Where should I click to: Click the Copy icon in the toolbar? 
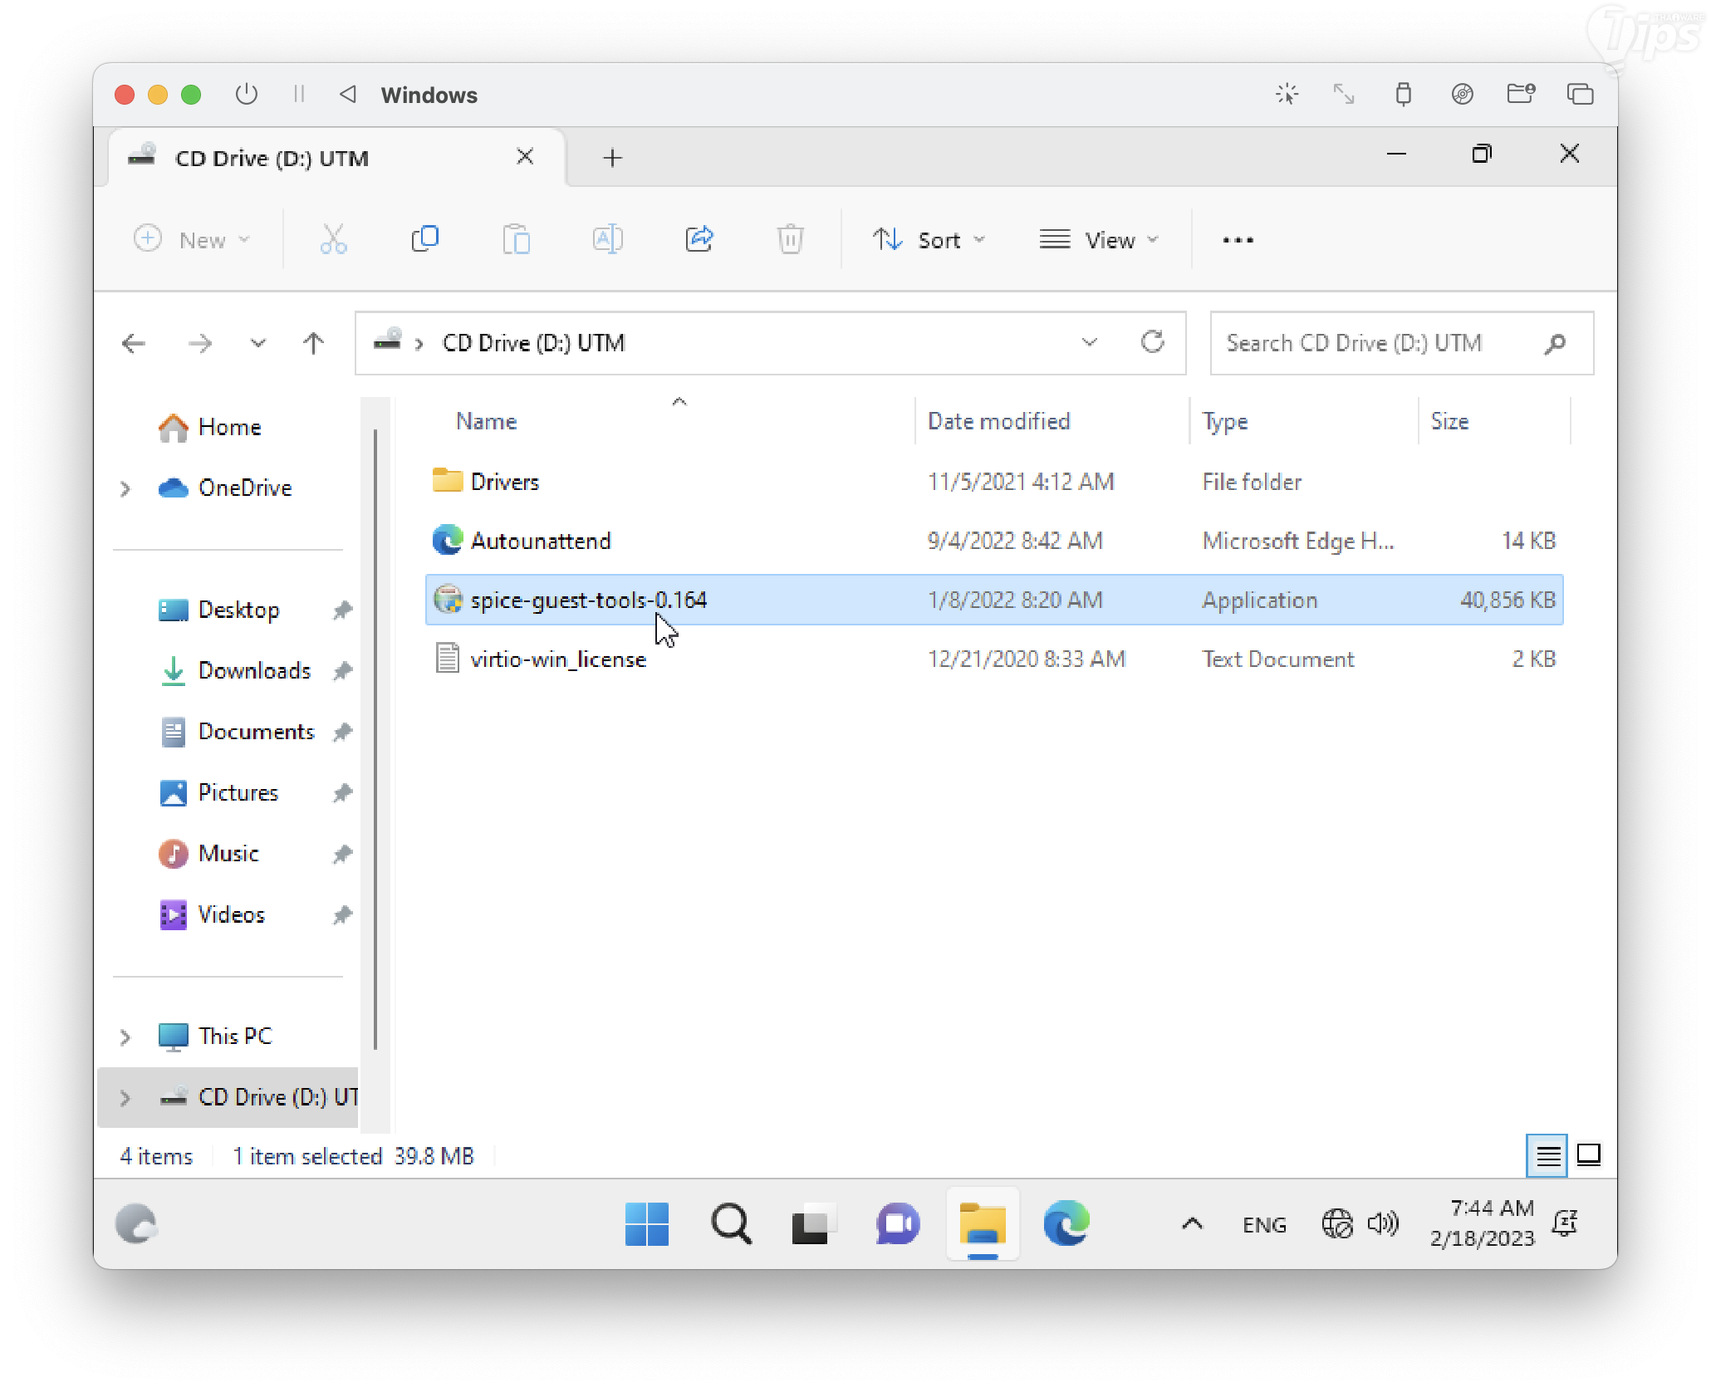(x=424, y=240)
